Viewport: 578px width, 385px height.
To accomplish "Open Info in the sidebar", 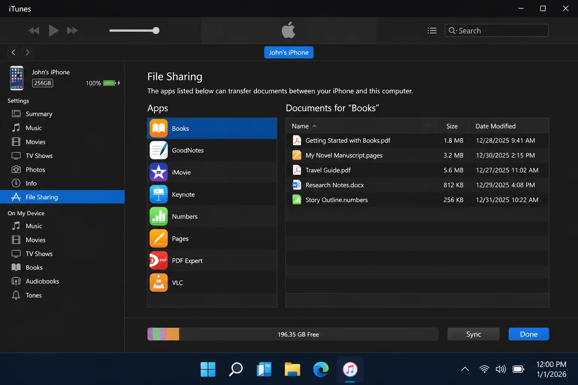I will point(62,183).
